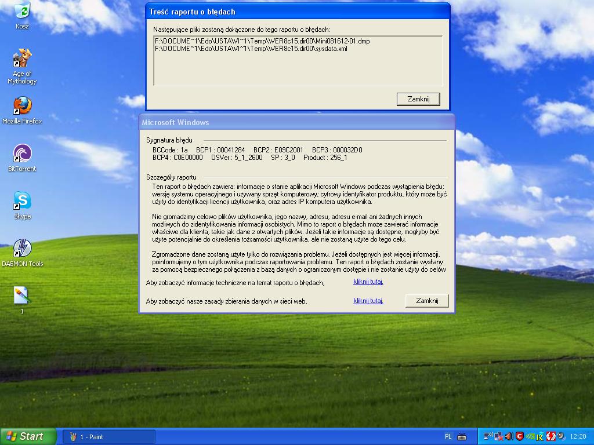
Task: Click the on-screen keyboard language bar icon
Action: [x=461, y=437]
